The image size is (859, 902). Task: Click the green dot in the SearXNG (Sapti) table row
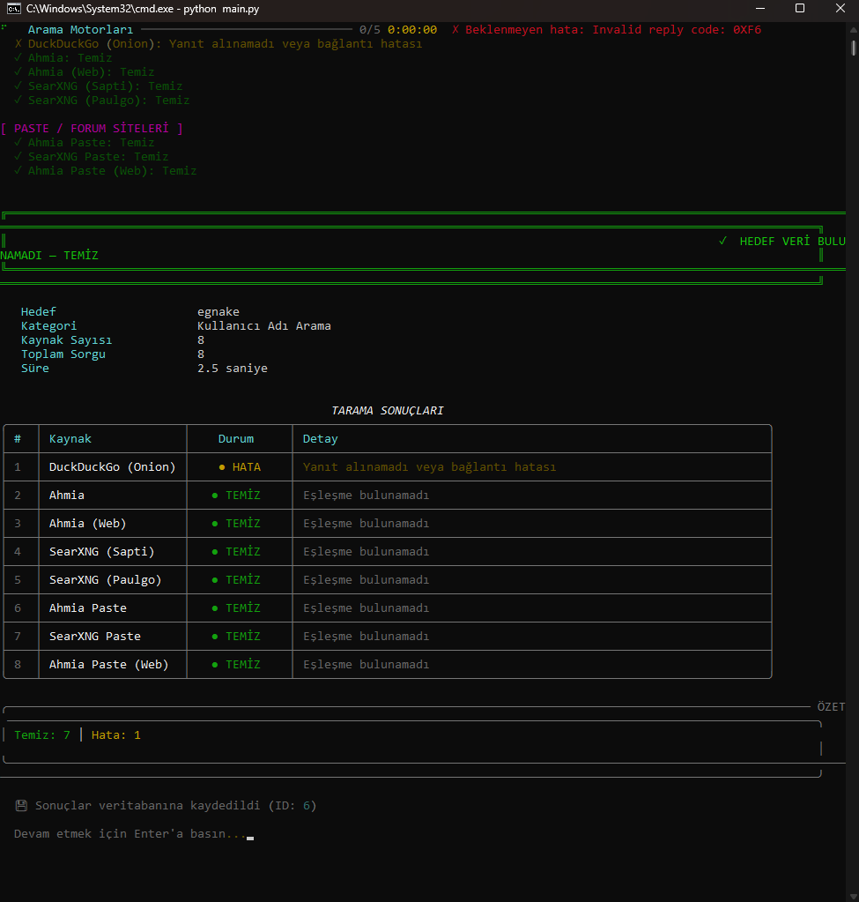[215, 552]
